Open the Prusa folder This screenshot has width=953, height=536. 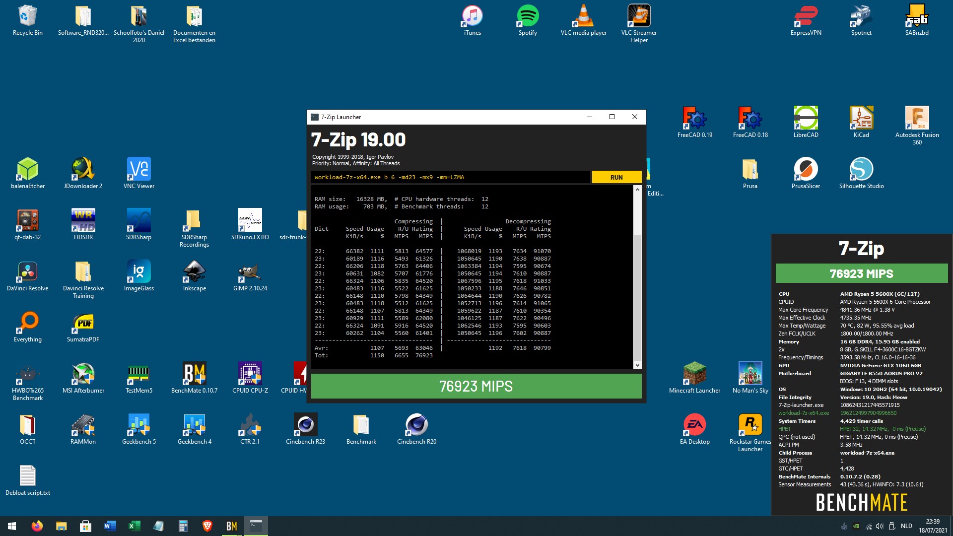click(750, 174)
